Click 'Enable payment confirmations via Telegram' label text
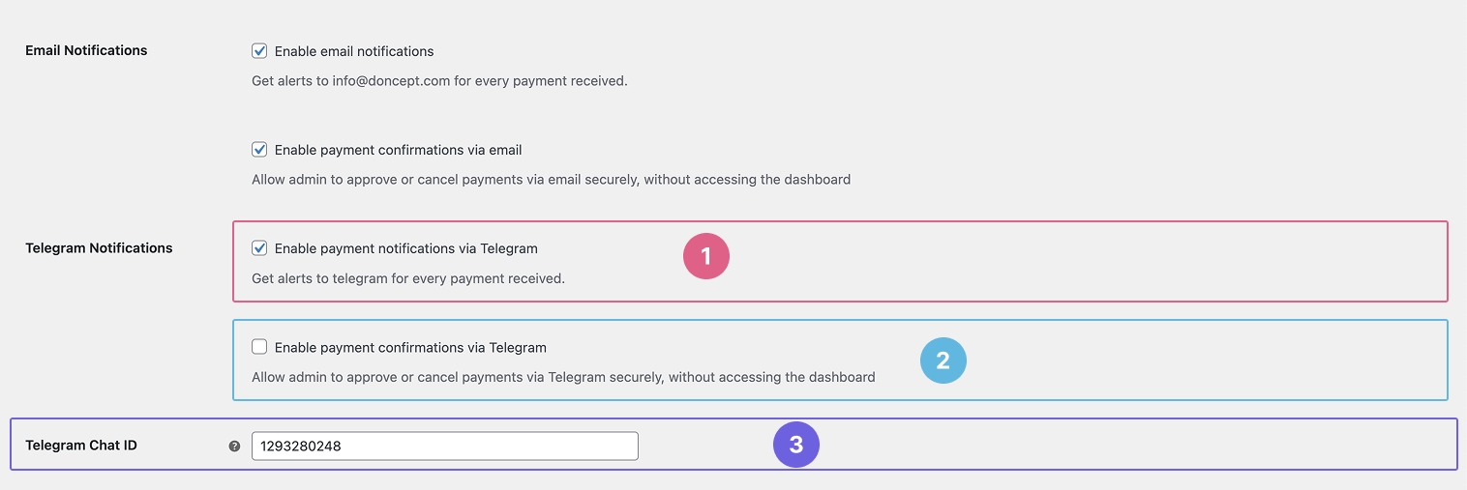Viewport: 1467px width, 490px height. click(410, 347)
